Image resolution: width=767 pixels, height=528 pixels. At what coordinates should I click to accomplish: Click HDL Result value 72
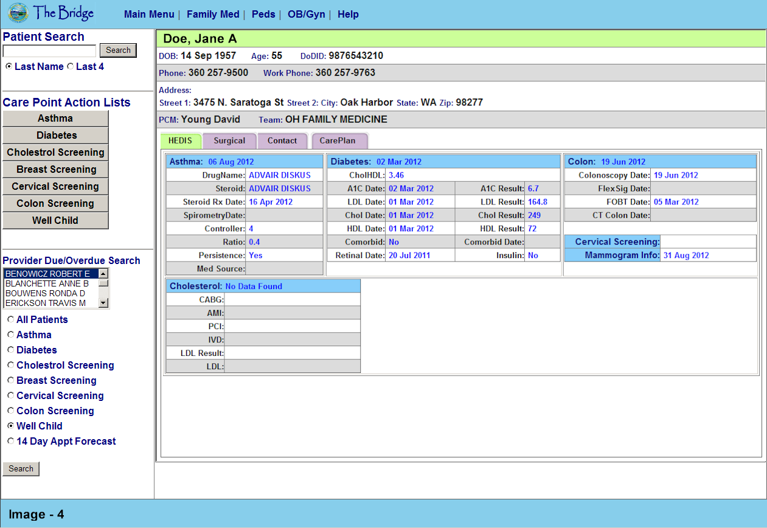(533, 229)
